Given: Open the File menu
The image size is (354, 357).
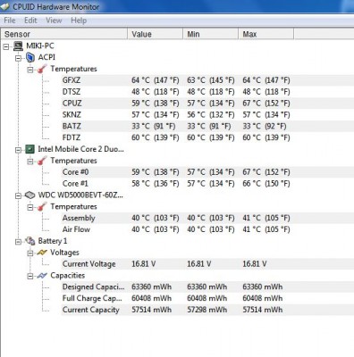Looking at the screenshot, I should [x=10, y=21].
